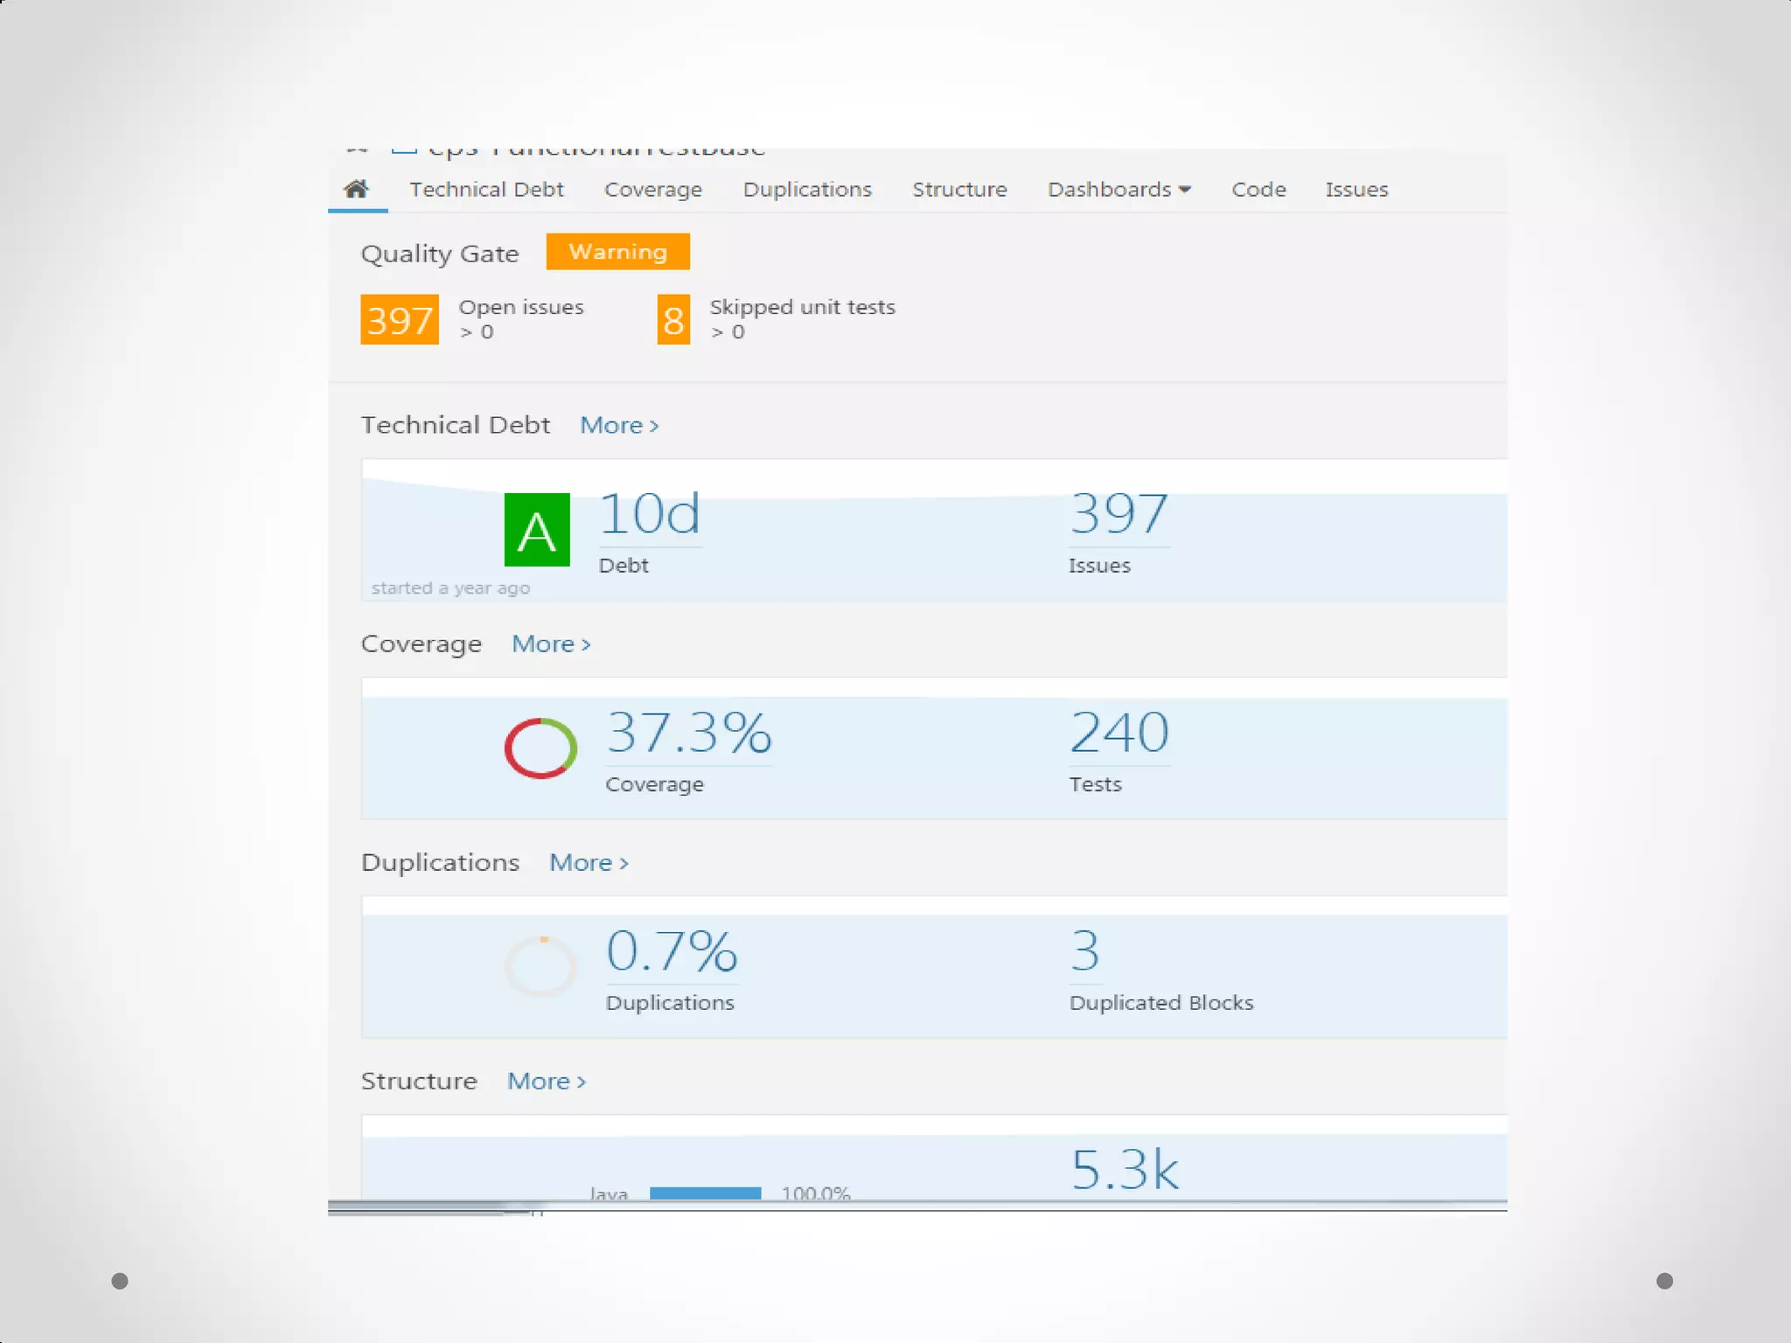Open More link next to Structure
The height and width of the screenshot is (1343, 1791).
547,1082
